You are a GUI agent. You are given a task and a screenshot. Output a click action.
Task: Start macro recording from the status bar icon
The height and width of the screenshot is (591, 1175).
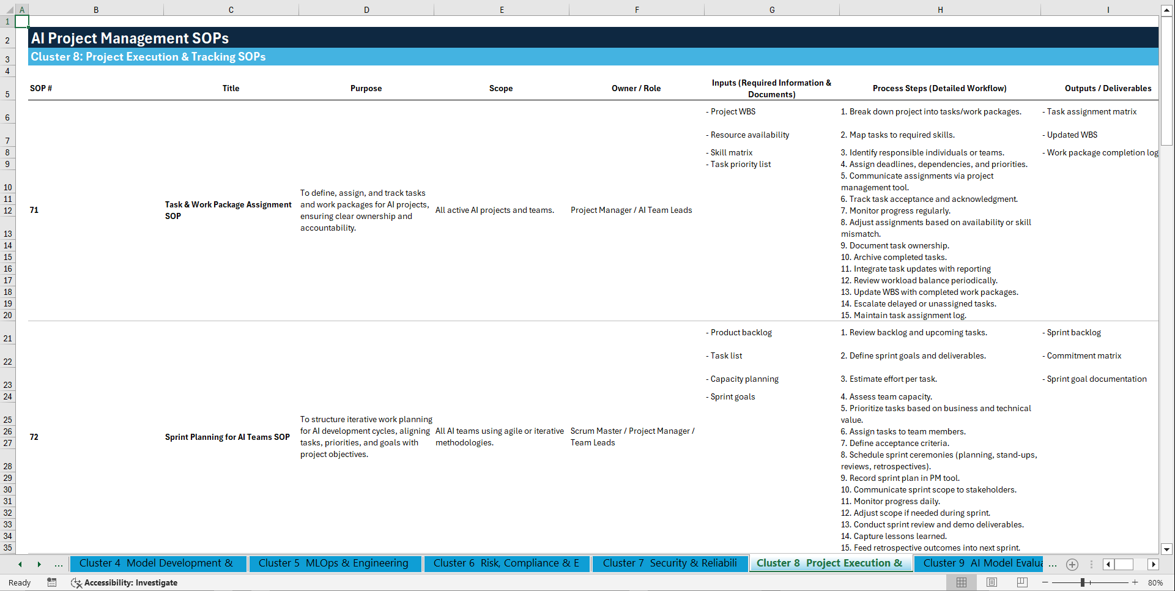52,583
